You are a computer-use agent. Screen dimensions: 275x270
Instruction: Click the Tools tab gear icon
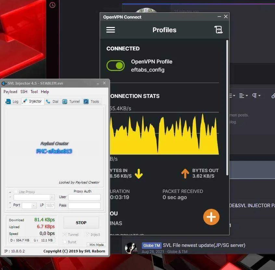(x=86, y=101)
